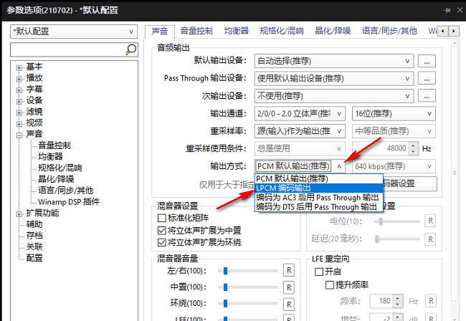Collapse the 声音 tree node
Viewport: 466px width, 321px height.
click(x=19, y=135)
